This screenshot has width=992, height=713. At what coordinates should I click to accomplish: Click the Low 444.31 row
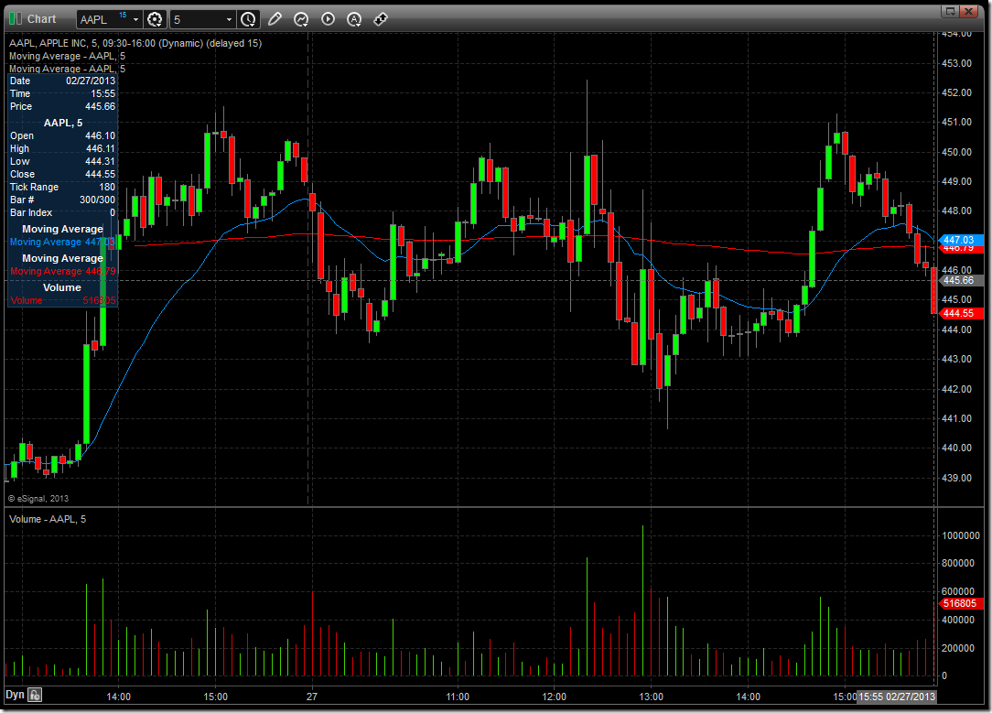point(62,161)
